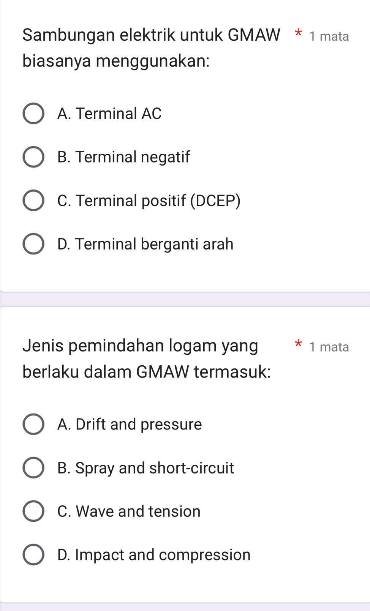Select radio button for Drift and pressure
Image resolution: width=370 pixels, height=611 pixels.
(33, 424)
